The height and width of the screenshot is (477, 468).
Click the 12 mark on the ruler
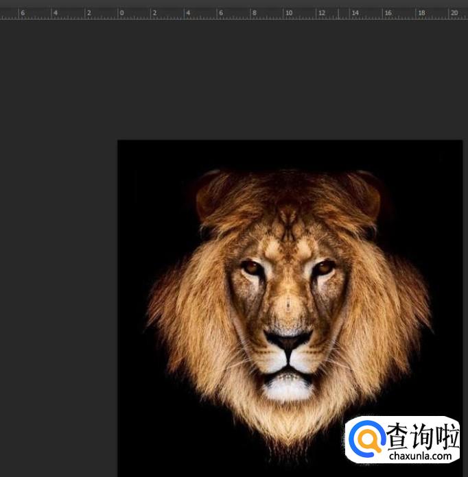point(322,13)
